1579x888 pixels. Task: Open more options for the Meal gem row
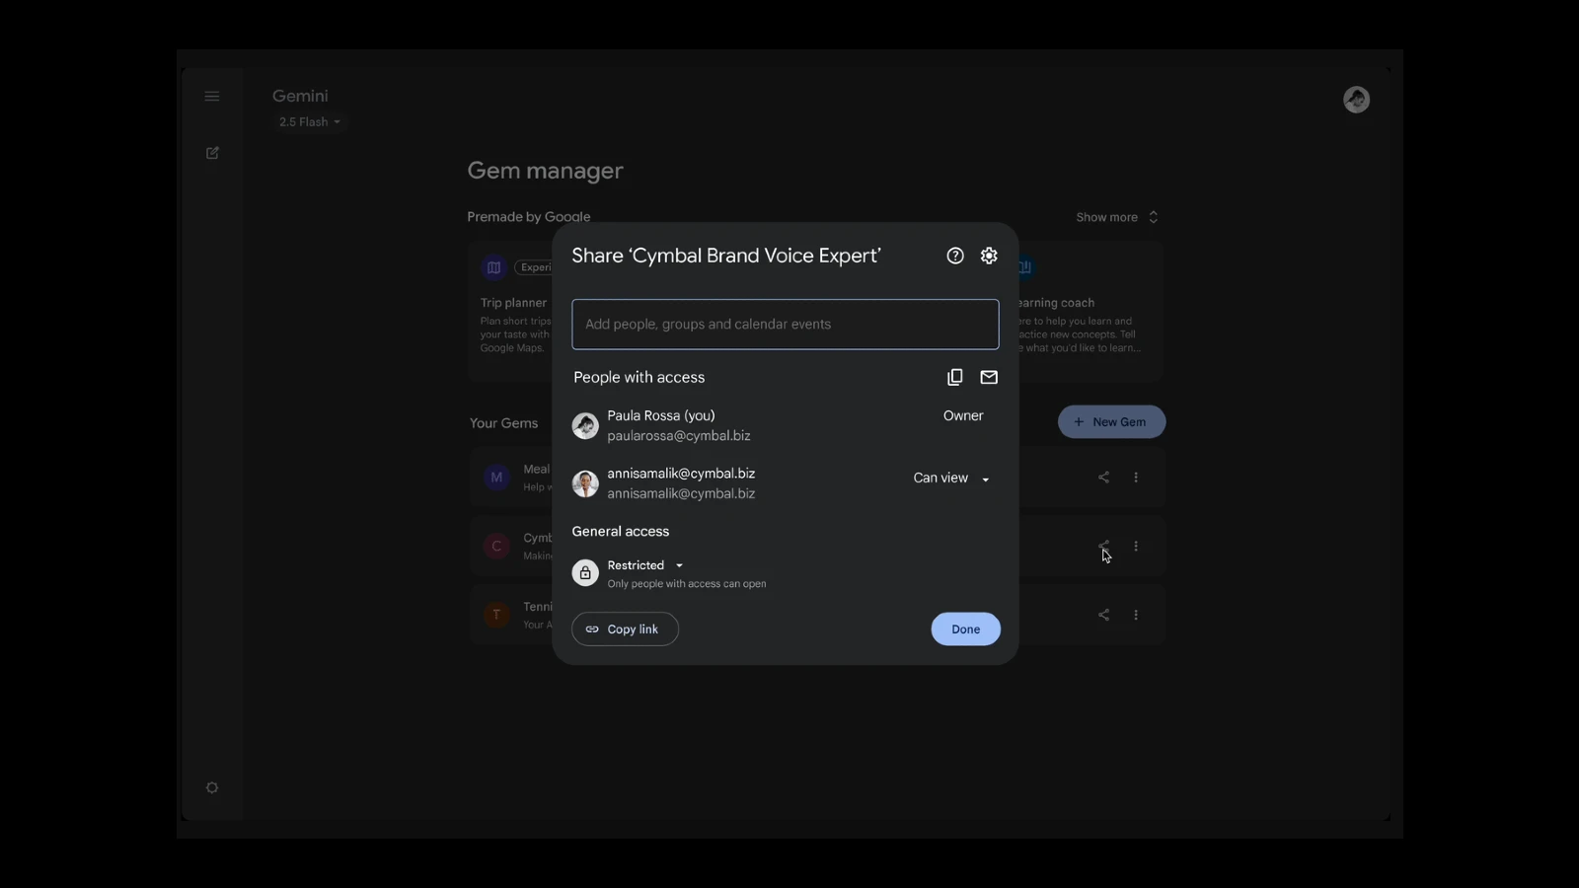1136,478
